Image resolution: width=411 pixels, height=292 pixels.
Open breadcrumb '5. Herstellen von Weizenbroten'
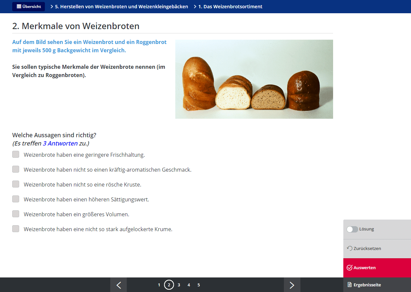[x=121, y=7]
